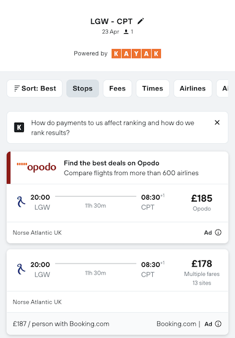
Task: Click 'Find the best deals on Opodo' headline
Action: click(112, 163)
